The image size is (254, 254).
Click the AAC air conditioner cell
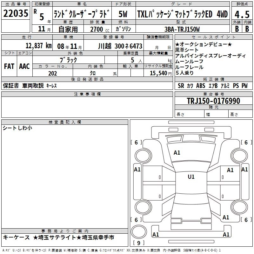24,66
